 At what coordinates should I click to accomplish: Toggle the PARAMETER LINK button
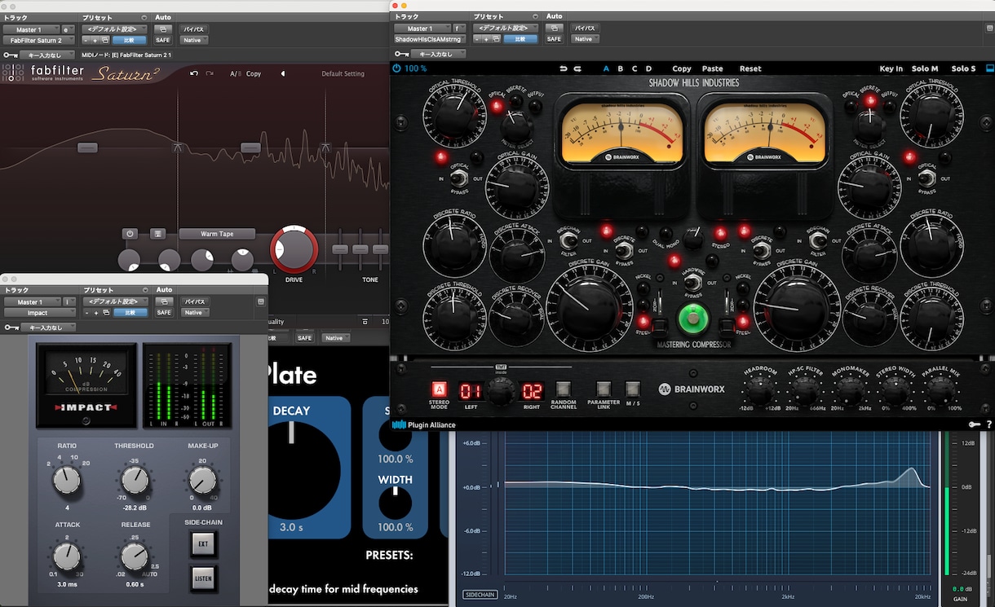tap(604, 389)
